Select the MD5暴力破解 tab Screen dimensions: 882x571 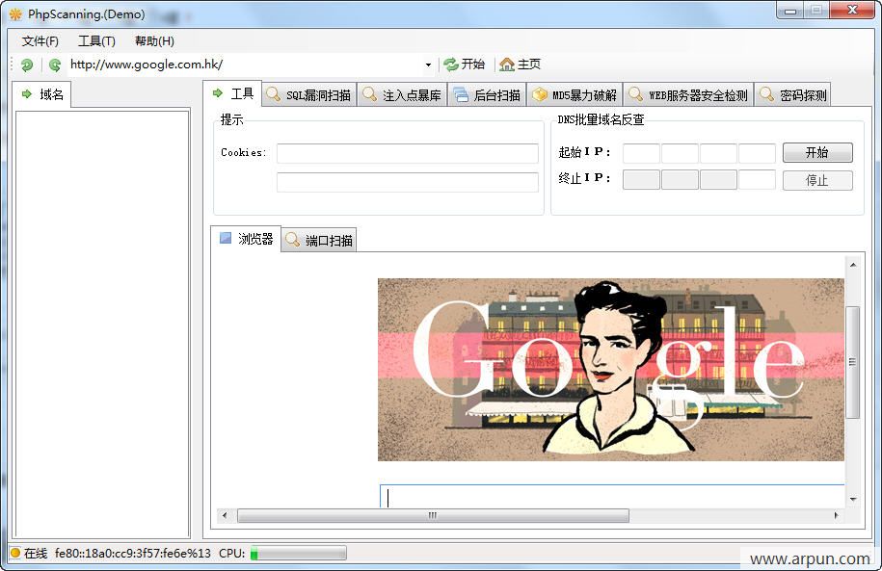pyautogui.click(x=575, y=95)
